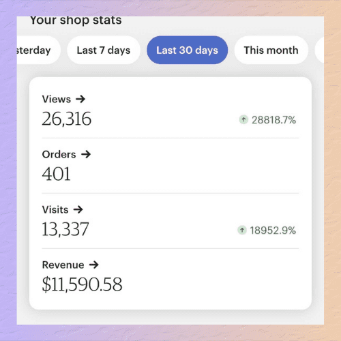Click the $11,590.58 revenue amount
This screenshot has height=341, width=341.
pyautogui.click(x=82, y=284)
